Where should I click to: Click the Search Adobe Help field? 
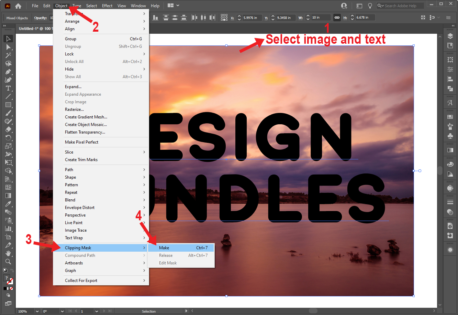[400, 6]
